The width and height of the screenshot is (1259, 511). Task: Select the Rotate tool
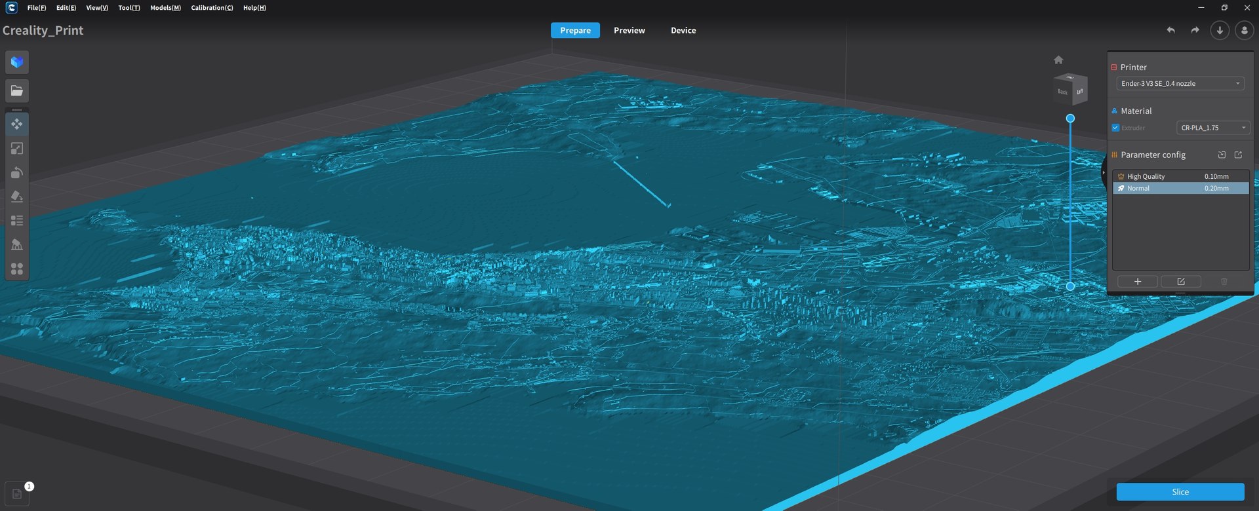click(x=17, y=173)
